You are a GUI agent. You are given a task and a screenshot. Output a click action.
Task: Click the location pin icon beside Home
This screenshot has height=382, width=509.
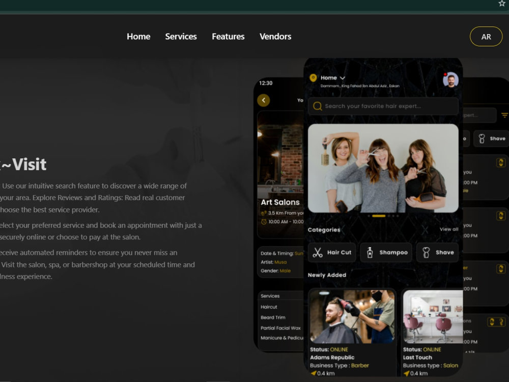click(x=313, y=77)
